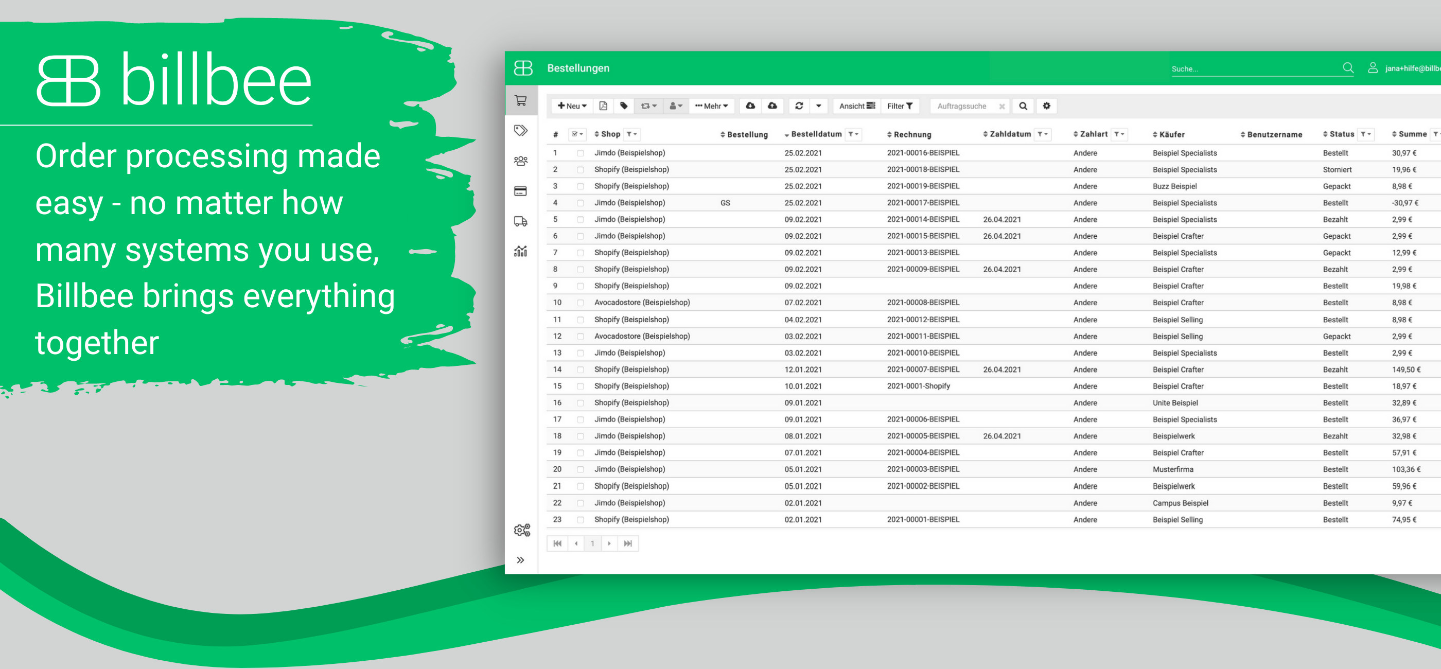The height and width of the screenshot is (669, 1441).
Task: Open the shopping cart orders sidebar icon
Action: (x=520, y=101)
